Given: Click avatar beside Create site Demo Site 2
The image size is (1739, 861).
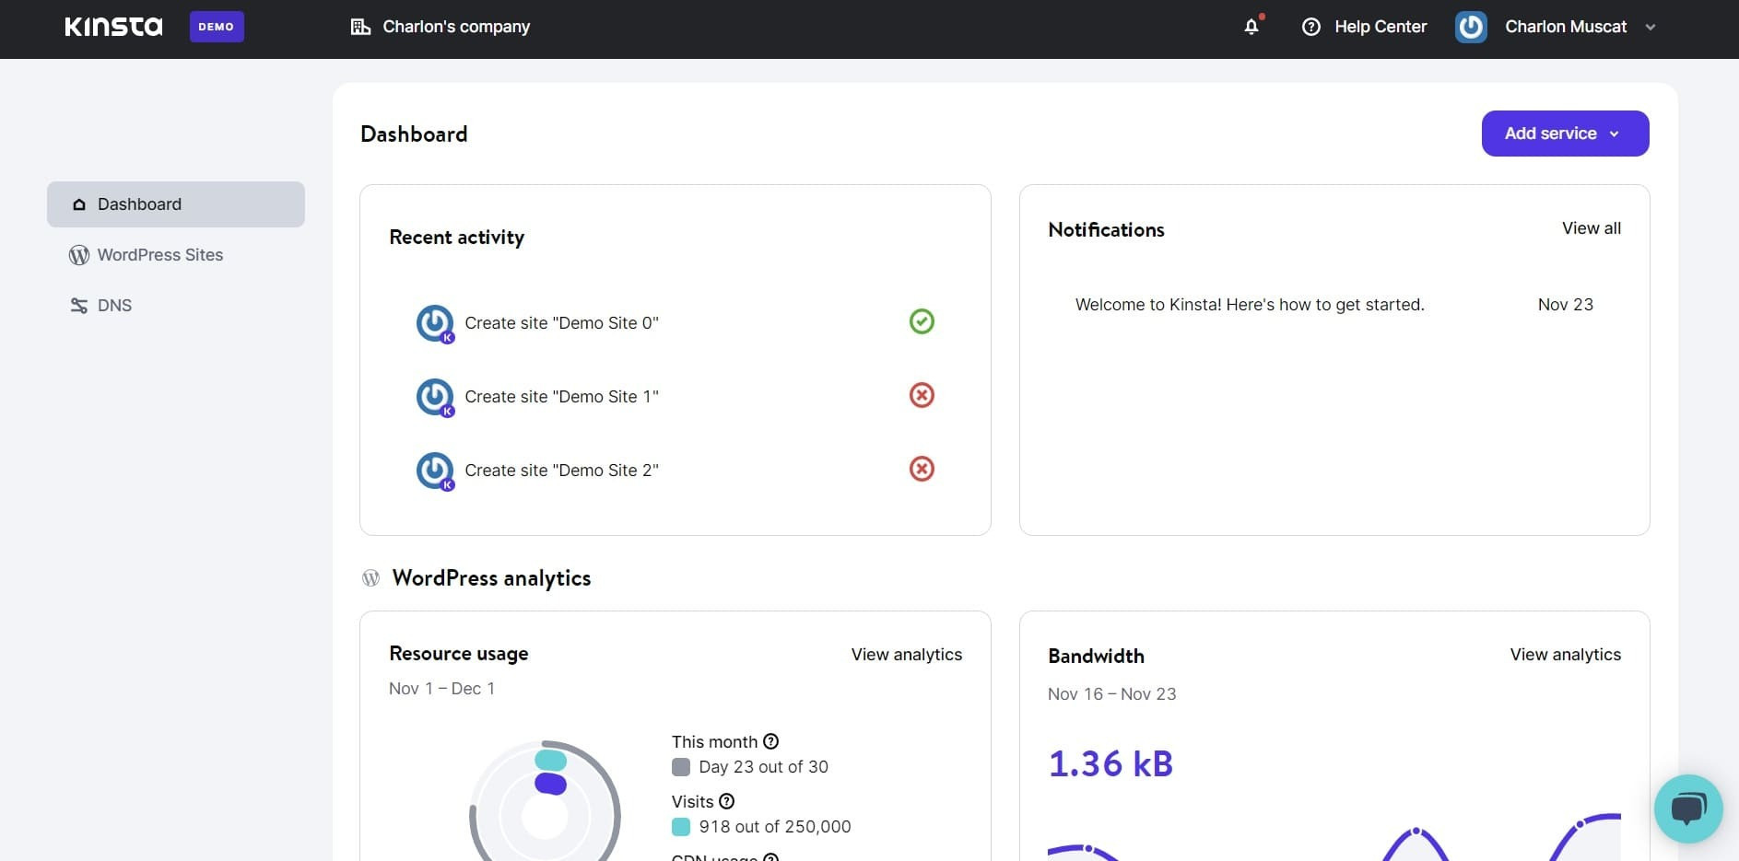Looking at the screenshot, I should click(x=435, y=471).
